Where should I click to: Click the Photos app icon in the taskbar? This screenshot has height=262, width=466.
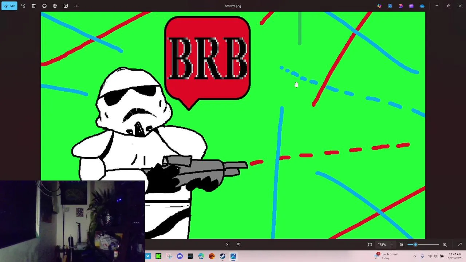(233, 256)
